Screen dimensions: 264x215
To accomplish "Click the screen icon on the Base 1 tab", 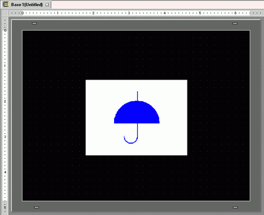I will point(6,4).
